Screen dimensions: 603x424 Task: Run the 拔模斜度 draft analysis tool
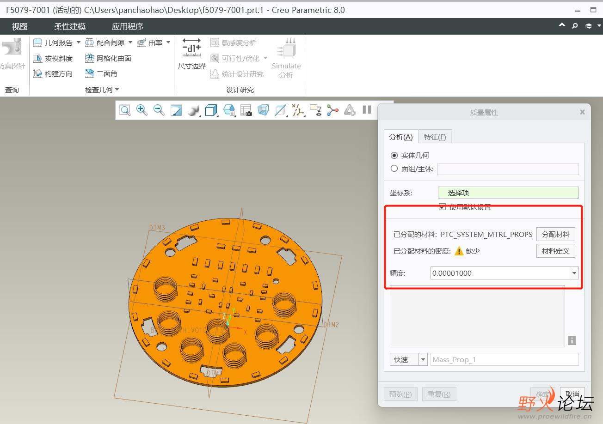53,58
